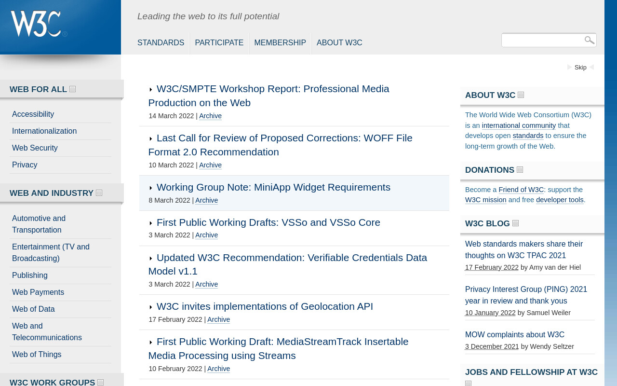The width and height of the screenshot is (617, 386).
Task: Open the Geolocation API headline
Action: pos(265,306)
